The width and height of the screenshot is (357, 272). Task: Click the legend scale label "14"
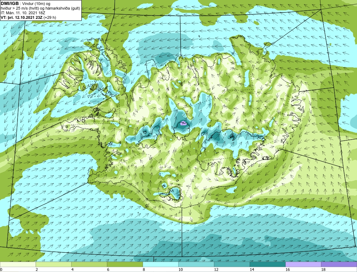(252, 270)
